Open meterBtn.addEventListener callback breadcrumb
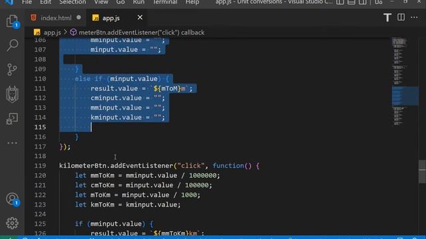This screenshot has height=239, width=426. (x=142, y=33)
